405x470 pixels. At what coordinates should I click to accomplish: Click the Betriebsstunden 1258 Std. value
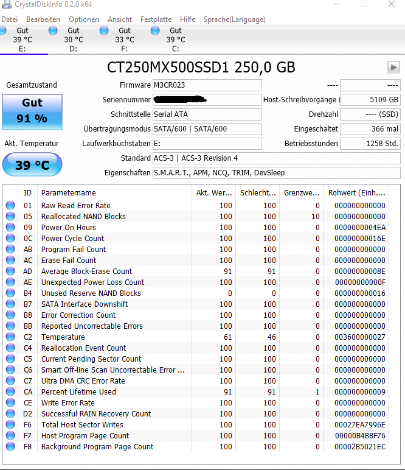pos(370,144)
